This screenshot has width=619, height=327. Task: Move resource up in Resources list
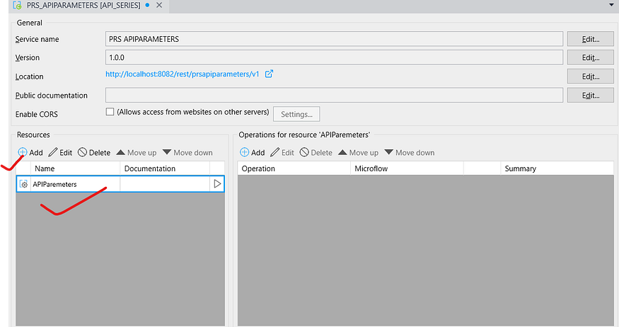(x=120, y=152)
